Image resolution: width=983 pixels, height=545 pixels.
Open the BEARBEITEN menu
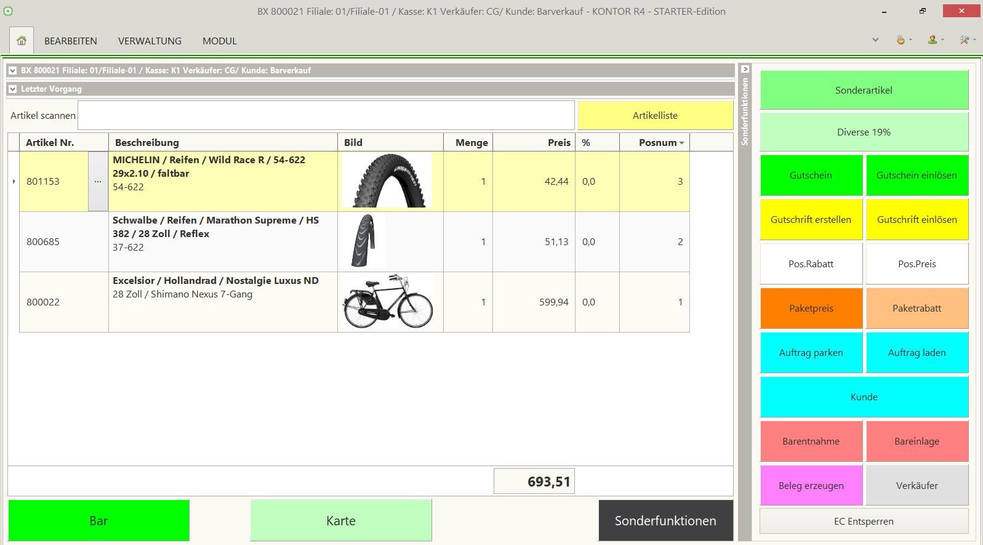(x=71, y=41)
